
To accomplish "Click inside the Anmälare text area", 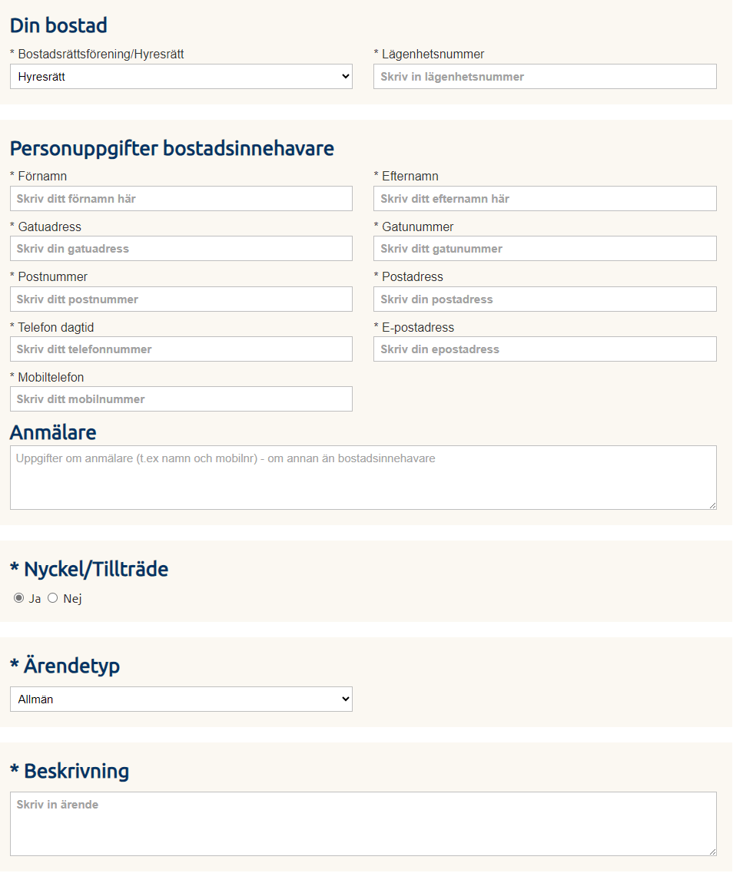I will 363,477.
